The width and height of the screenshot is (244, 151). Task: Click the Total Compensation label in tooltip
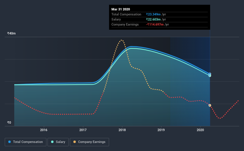coord(126,14)
